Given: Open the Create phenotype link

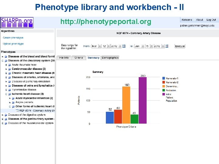Looking at the screenshot, I should tap(13, 38).
